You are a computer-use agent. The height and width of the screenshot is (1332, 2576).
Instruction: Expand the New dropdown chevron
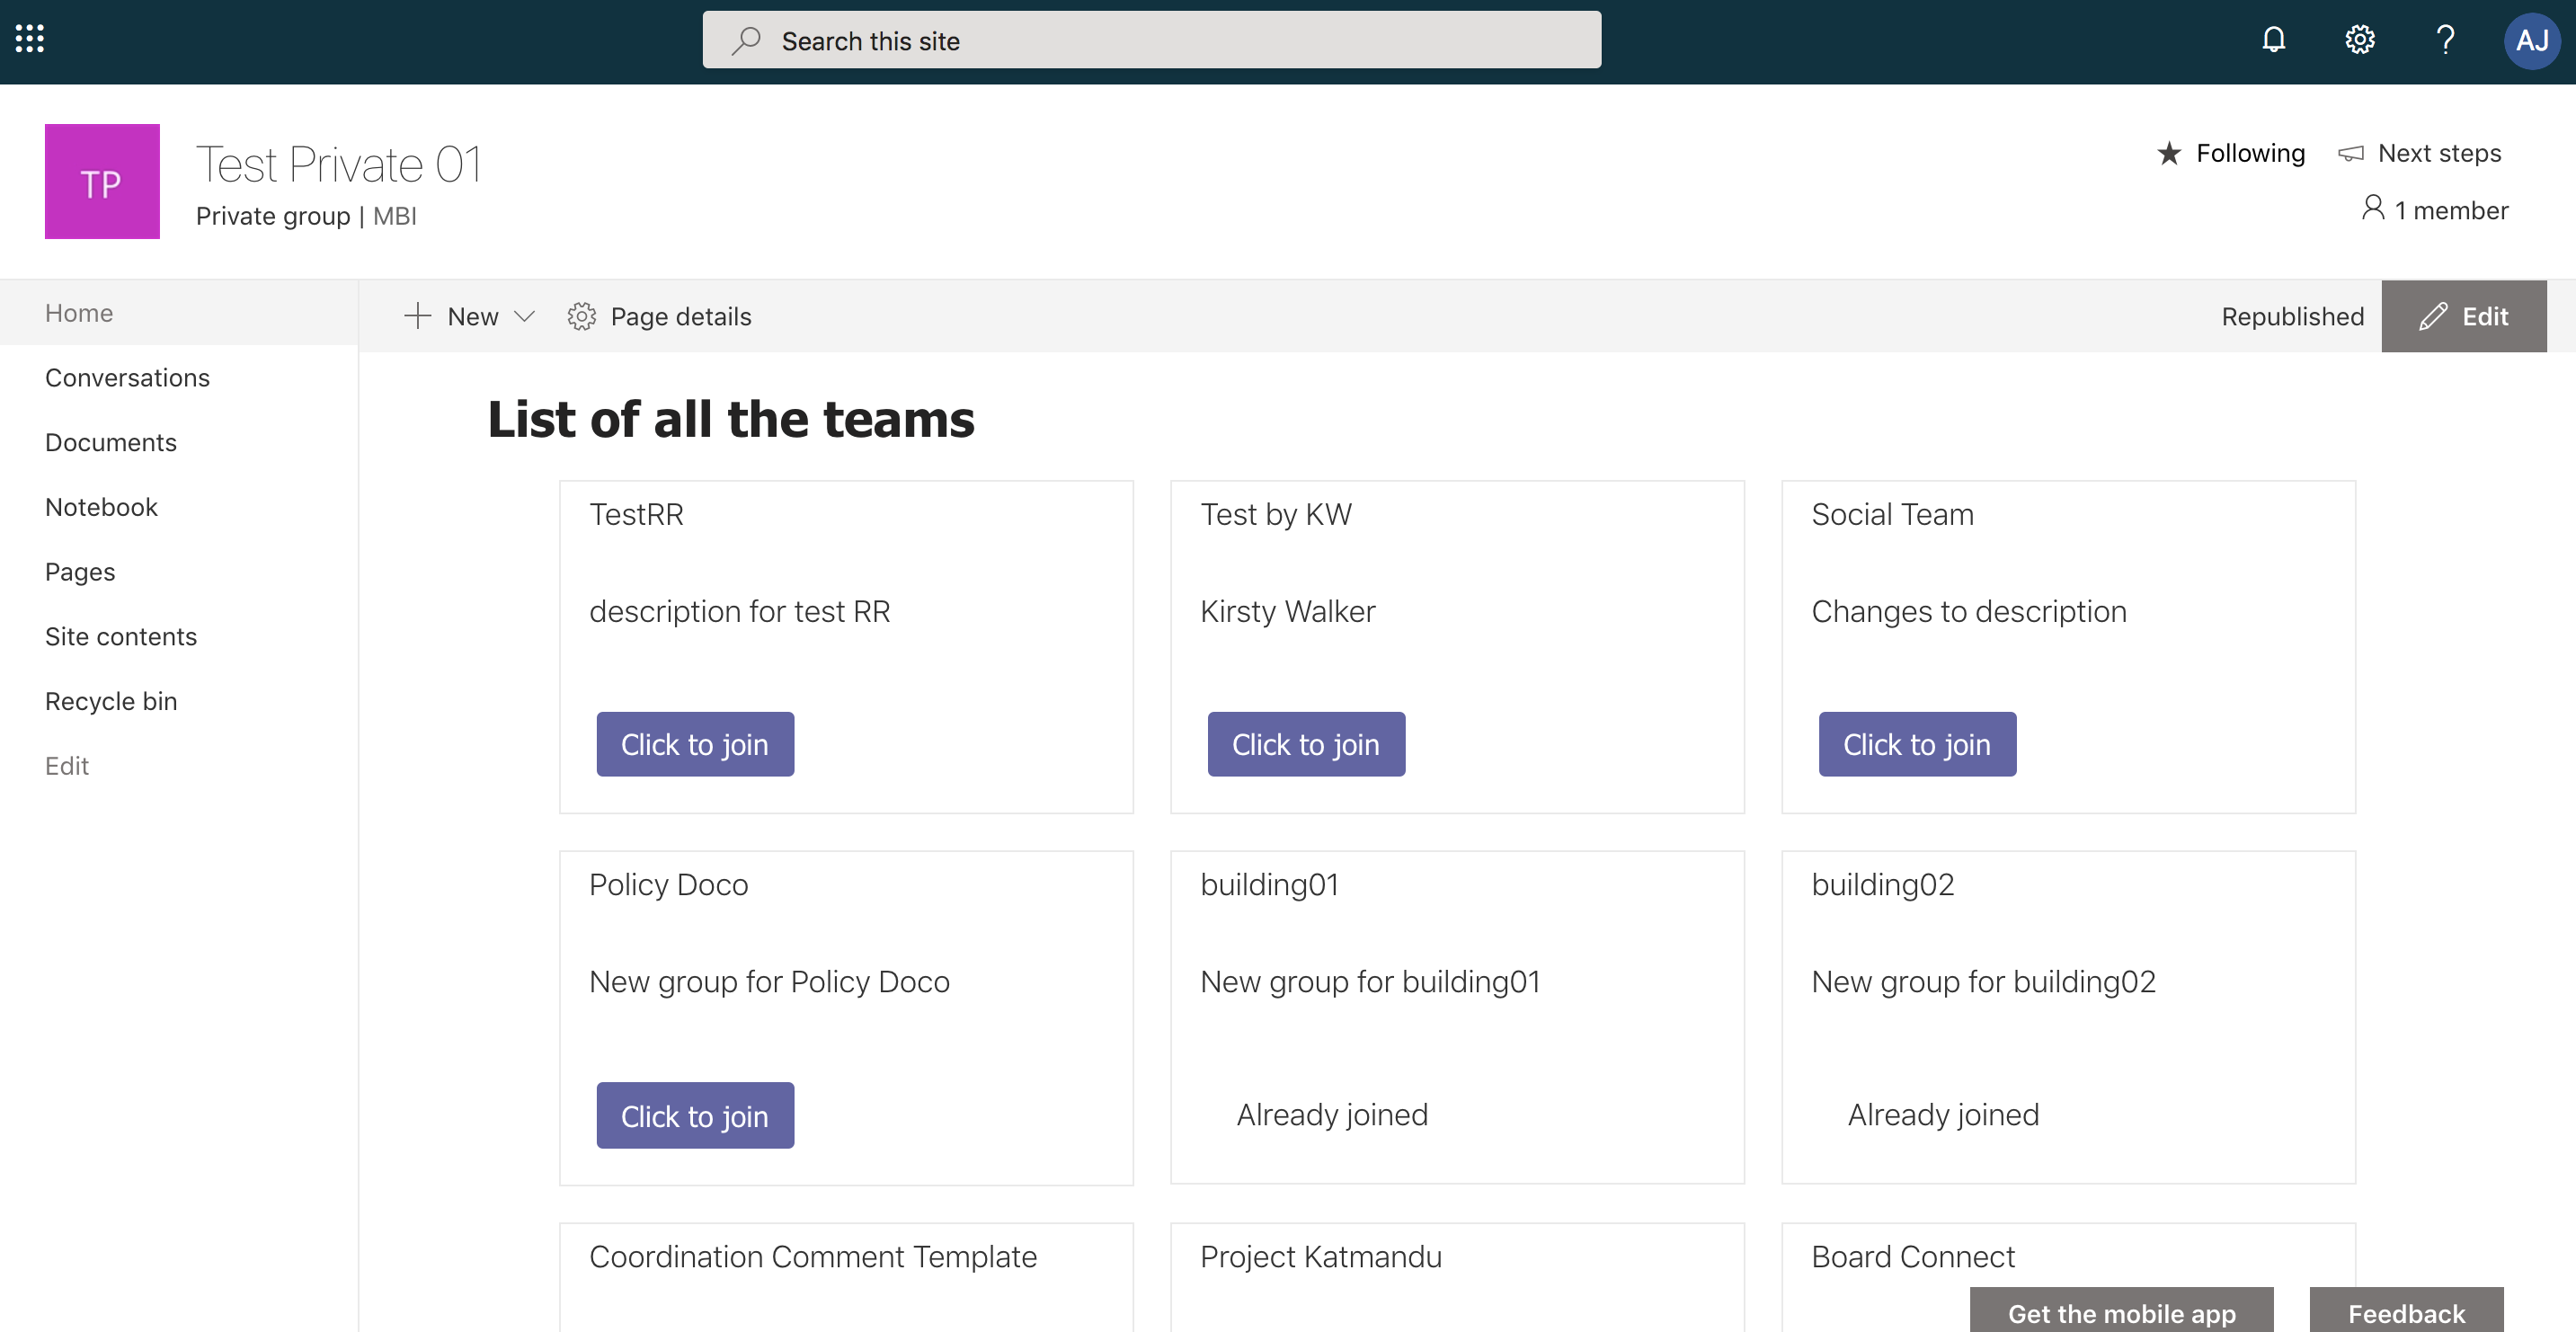point(524,317)
